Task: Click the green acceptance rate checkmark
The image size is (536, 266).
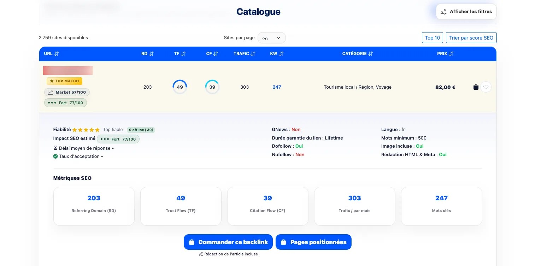Action: 55,156
